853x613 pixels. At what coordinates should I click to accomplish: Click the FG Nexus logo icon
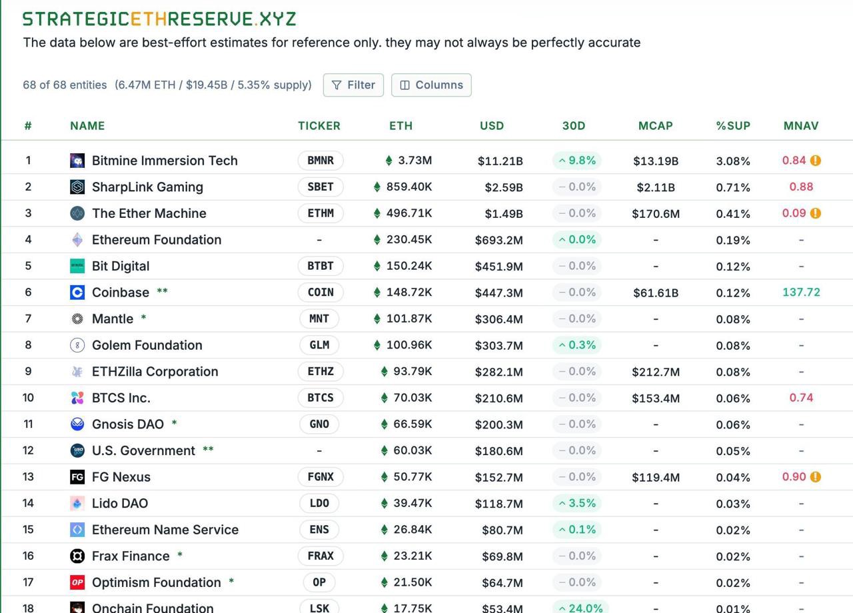click(77, 477)
